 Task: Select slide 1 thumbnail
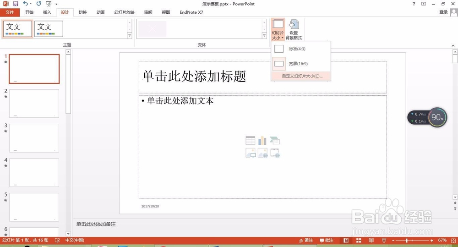tap(34, 69)
